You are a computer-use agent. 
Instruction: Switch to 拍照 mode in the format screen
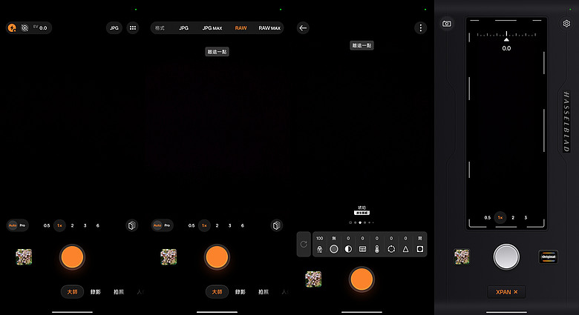pyautogui.click(x=264, y=292)
